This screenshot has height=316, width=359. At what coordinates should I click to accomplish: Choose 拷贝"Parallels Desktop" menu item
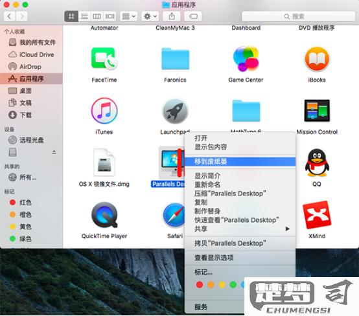[240, 243]
